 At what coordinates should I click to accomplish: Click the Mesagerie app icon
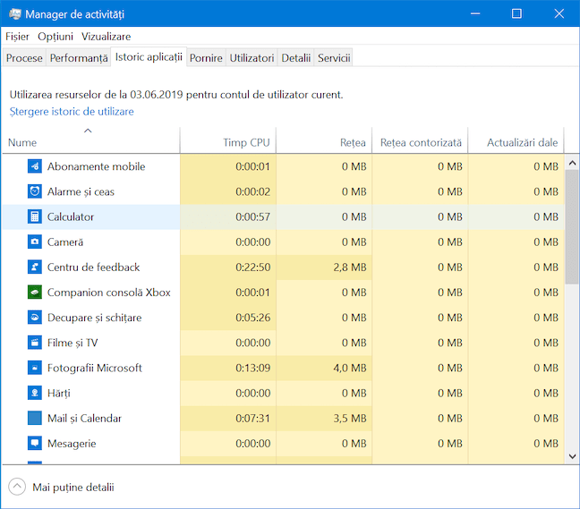(x=35, y=443)
